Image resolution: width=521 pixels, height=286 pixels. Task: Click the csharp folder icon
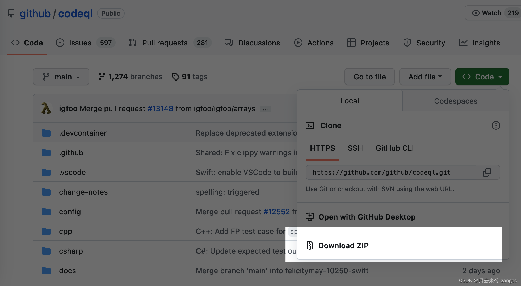click(46, 251)
